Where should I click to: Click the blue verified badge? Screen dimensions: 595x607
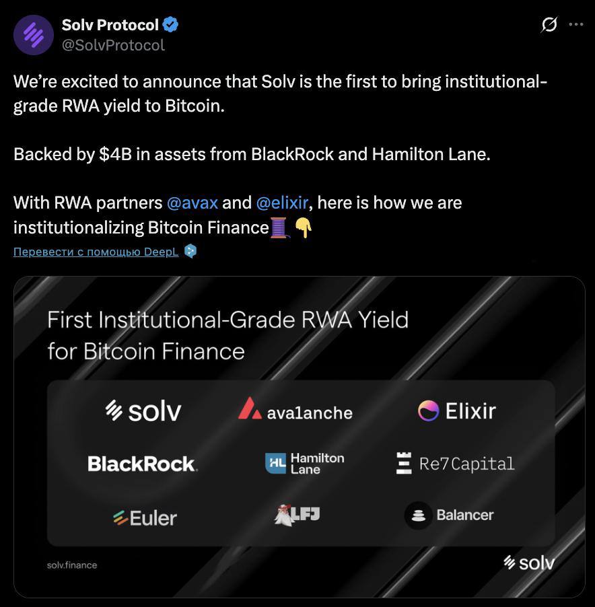click(170, 25)
